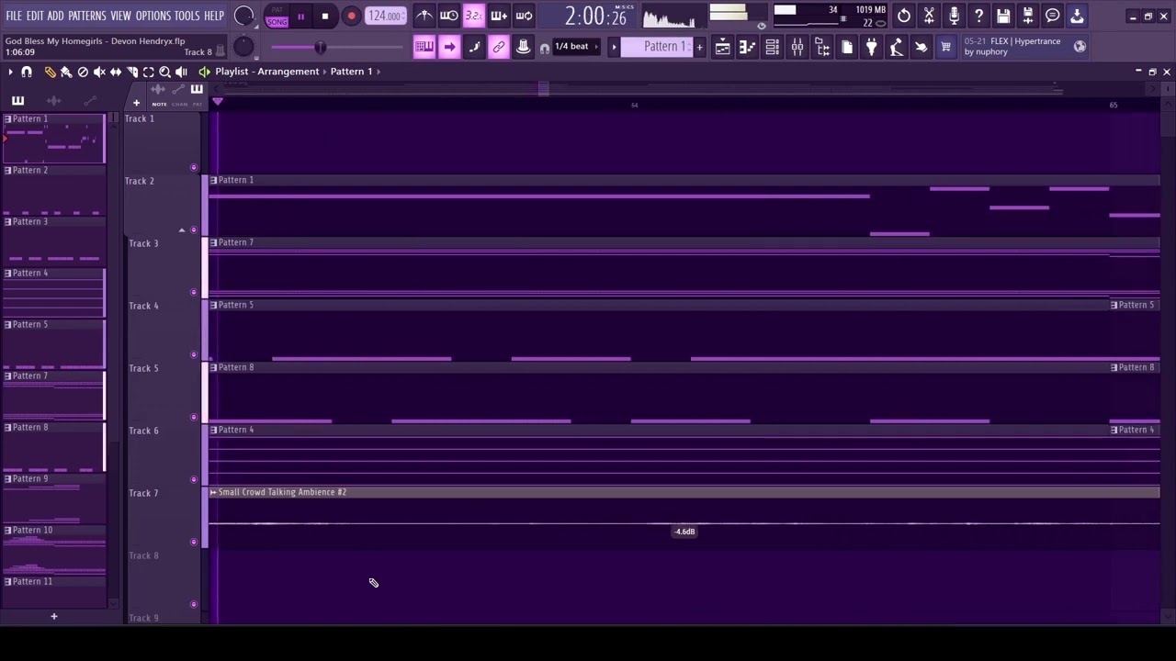
Task: Select the Slice tool
Action: tap(132, 72)
